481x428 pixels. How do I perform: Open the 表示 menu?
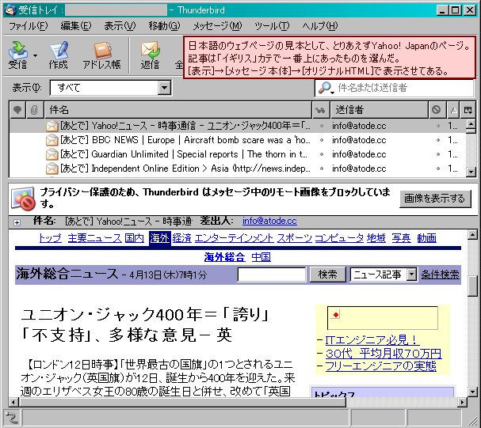[120, 26]
